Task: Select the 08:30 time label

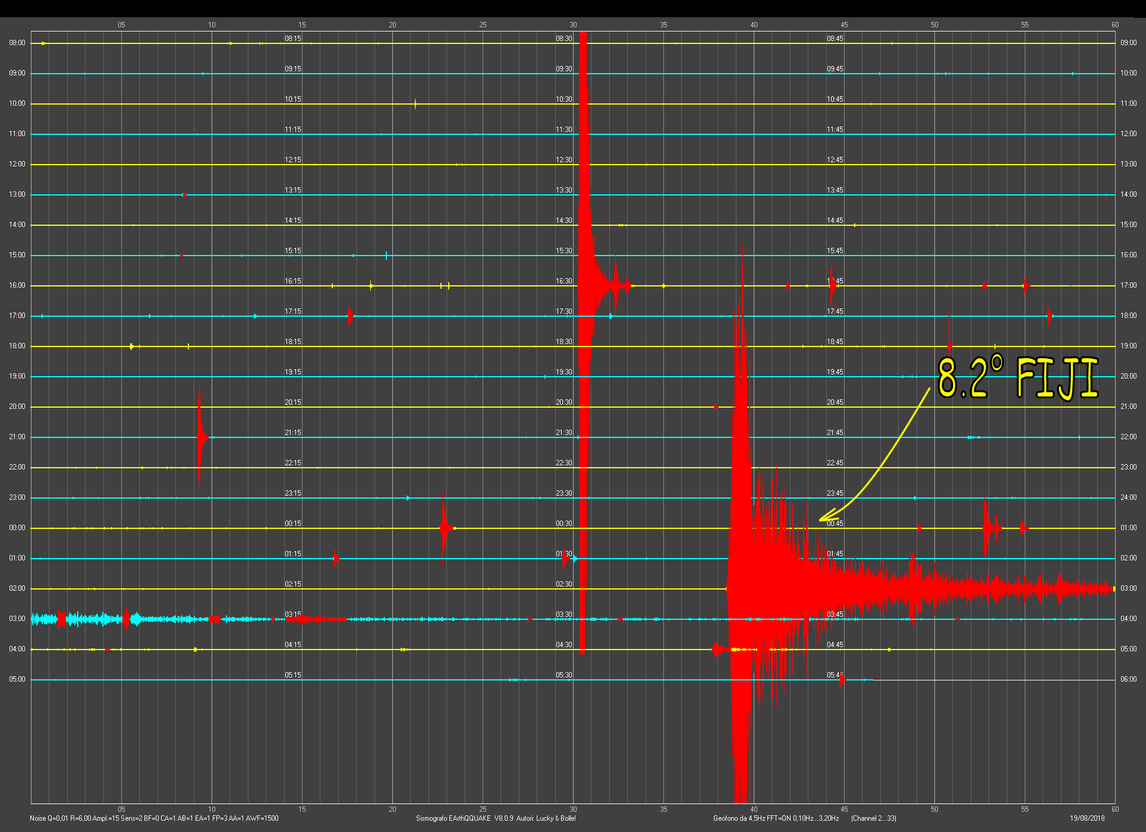Action: click(564, 39)
